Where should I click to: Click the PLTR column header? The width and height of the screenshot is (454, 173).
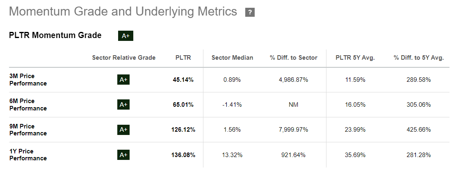pyautogui.click(x=183, y=58)
